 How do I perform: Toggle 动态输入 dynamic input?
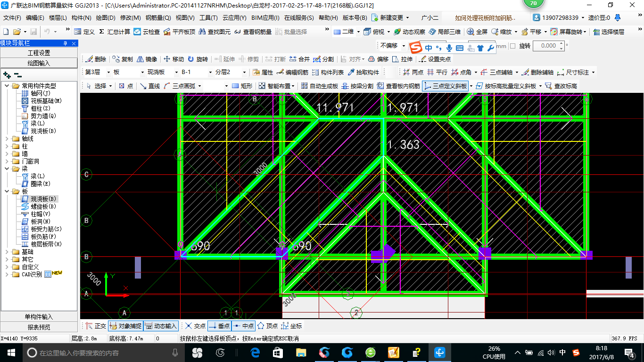pos(161,326)
